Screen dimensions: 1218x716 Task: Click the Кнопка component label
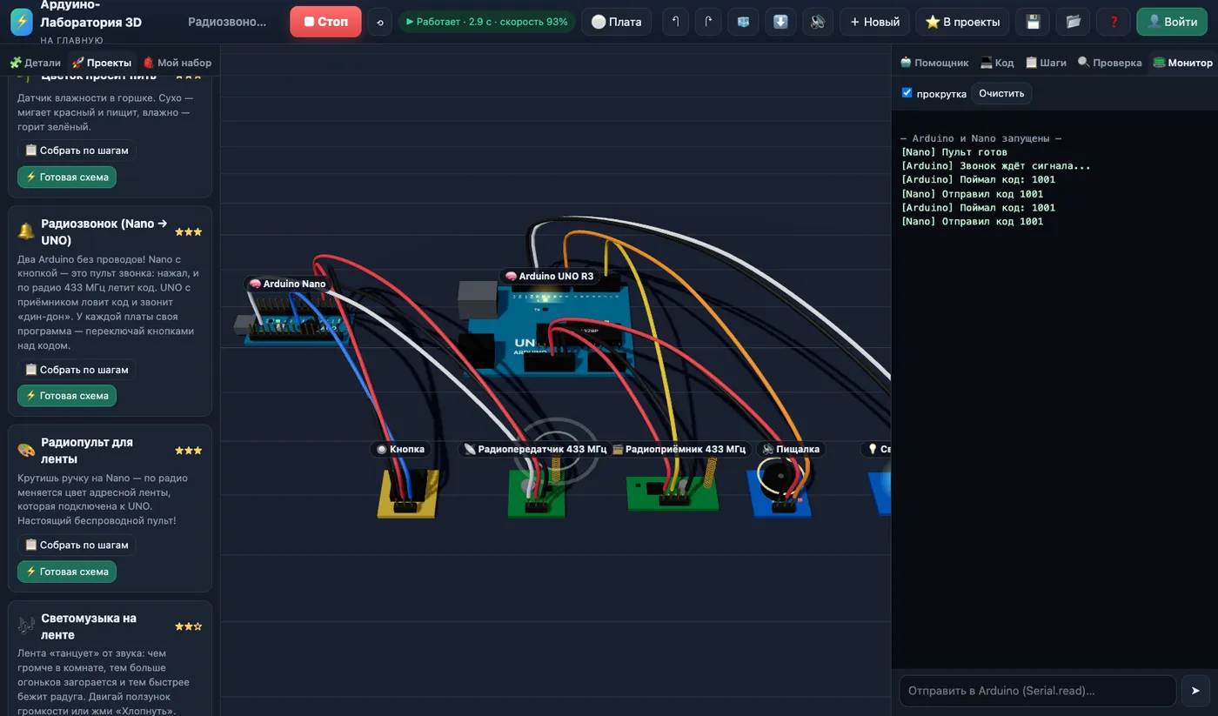click(401, 449)
